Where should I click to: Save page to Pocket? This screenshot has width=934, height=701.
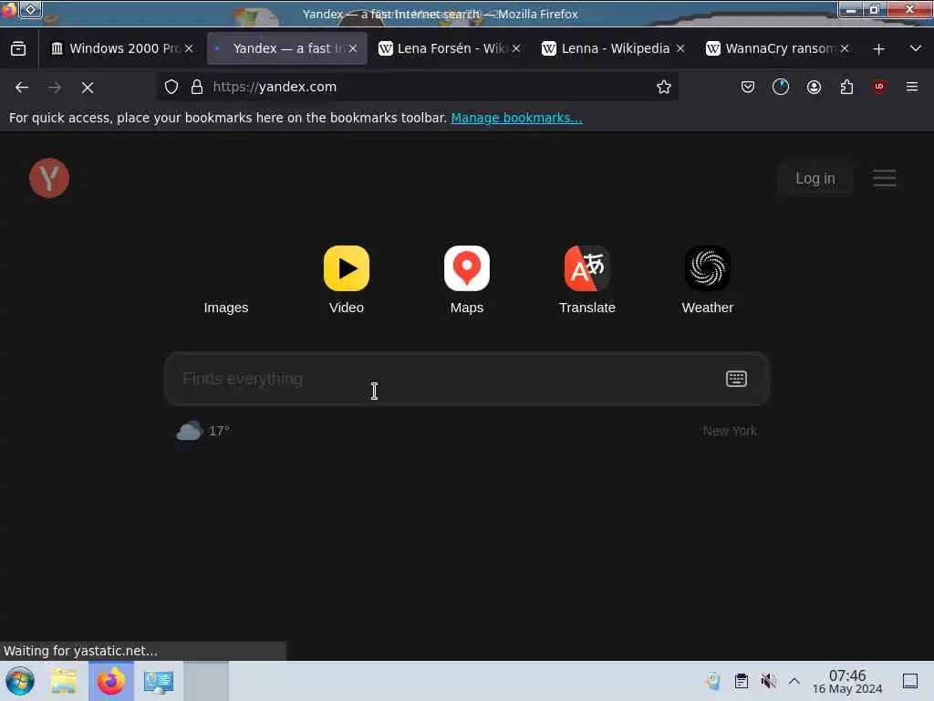pos(748,87)
